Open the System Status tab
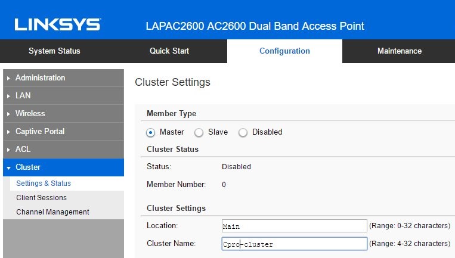 click(54, 51)
